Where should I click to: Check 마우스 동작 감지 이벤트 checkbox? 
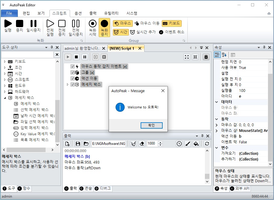point(72,67)
